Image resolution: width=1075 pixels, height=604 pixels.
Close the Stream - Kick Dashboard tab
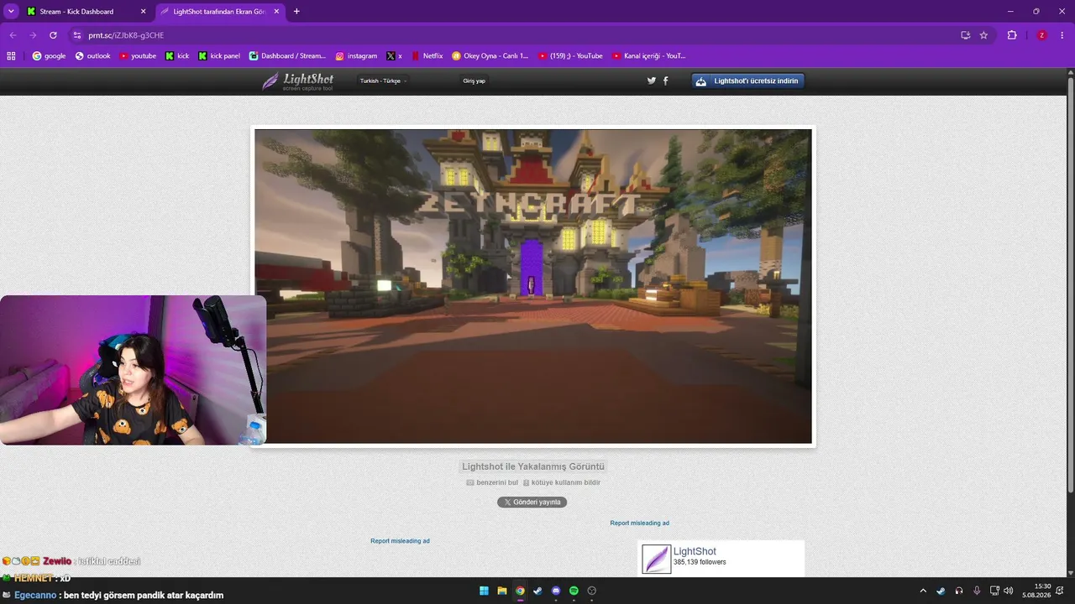pyautogui.click(x=143, y=12)
